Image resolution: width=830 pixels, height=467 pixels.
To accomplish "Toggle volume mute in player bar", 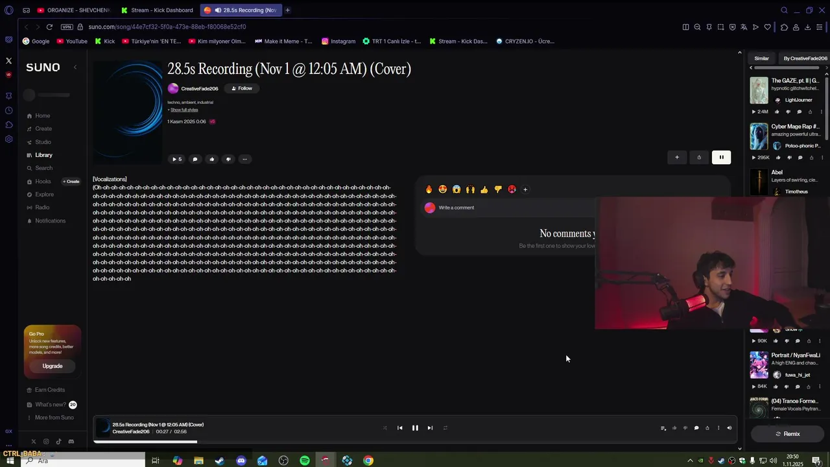I will [729, 428].
